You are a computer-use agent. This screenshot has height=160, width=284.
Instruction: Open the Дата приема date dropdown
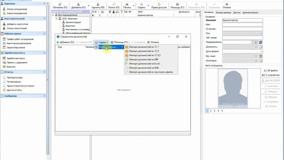(x=261, y=52)
